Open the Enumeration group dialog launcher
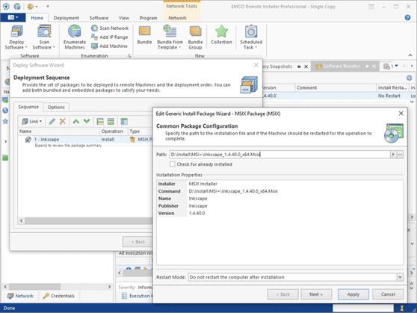This screenshot has width=417, height=313. [x=129, y=56]
